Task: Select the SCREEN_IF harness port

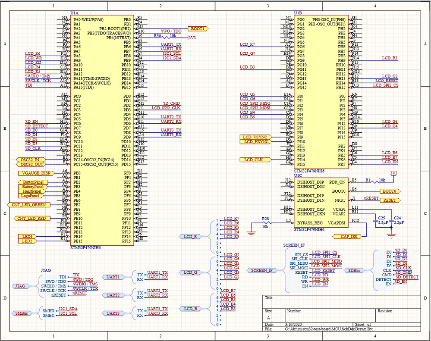Action: (x=262, y=270)
